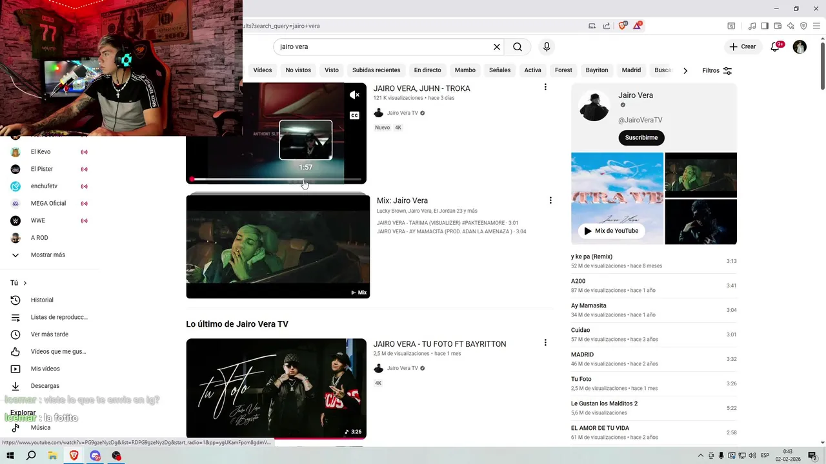
Task: Select the Bayriton chip
Action: [x=597, y=70]
